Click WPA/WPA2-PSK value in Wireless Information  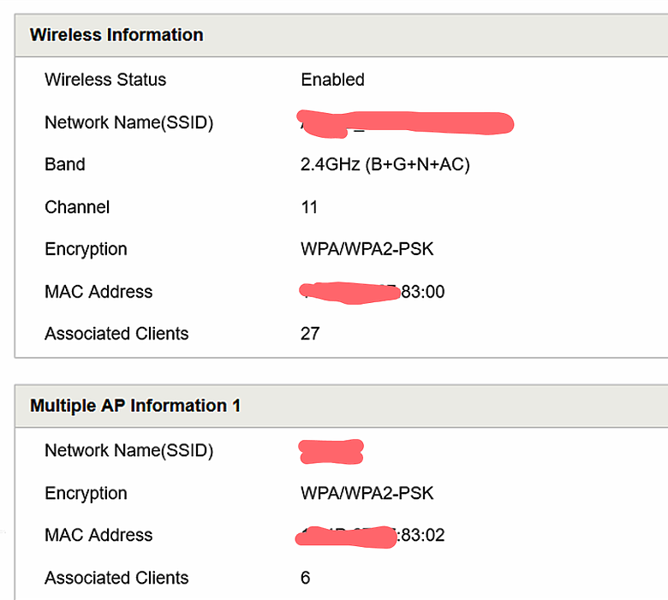pos(367,249)
